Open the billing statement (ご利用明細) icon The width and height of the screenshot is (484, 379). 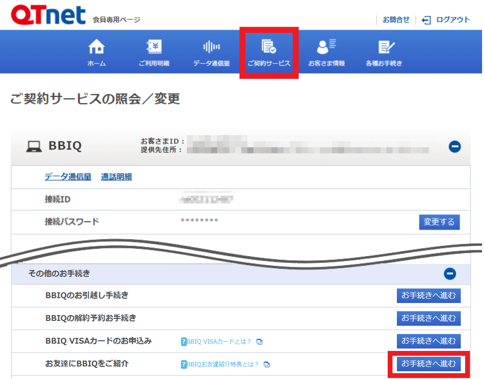pyautogui.click(x=154, y=47)
